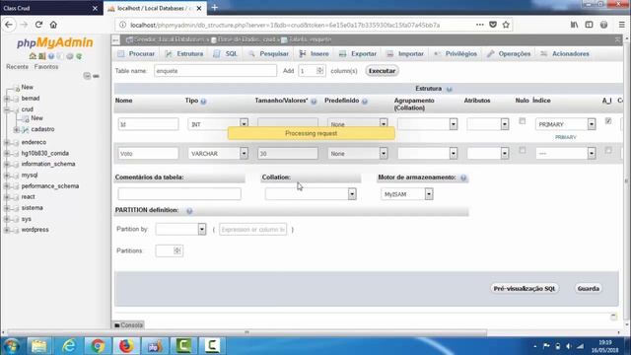631x355 pixels.
Task: Click the Add columns number stepper
Action: 319,71
